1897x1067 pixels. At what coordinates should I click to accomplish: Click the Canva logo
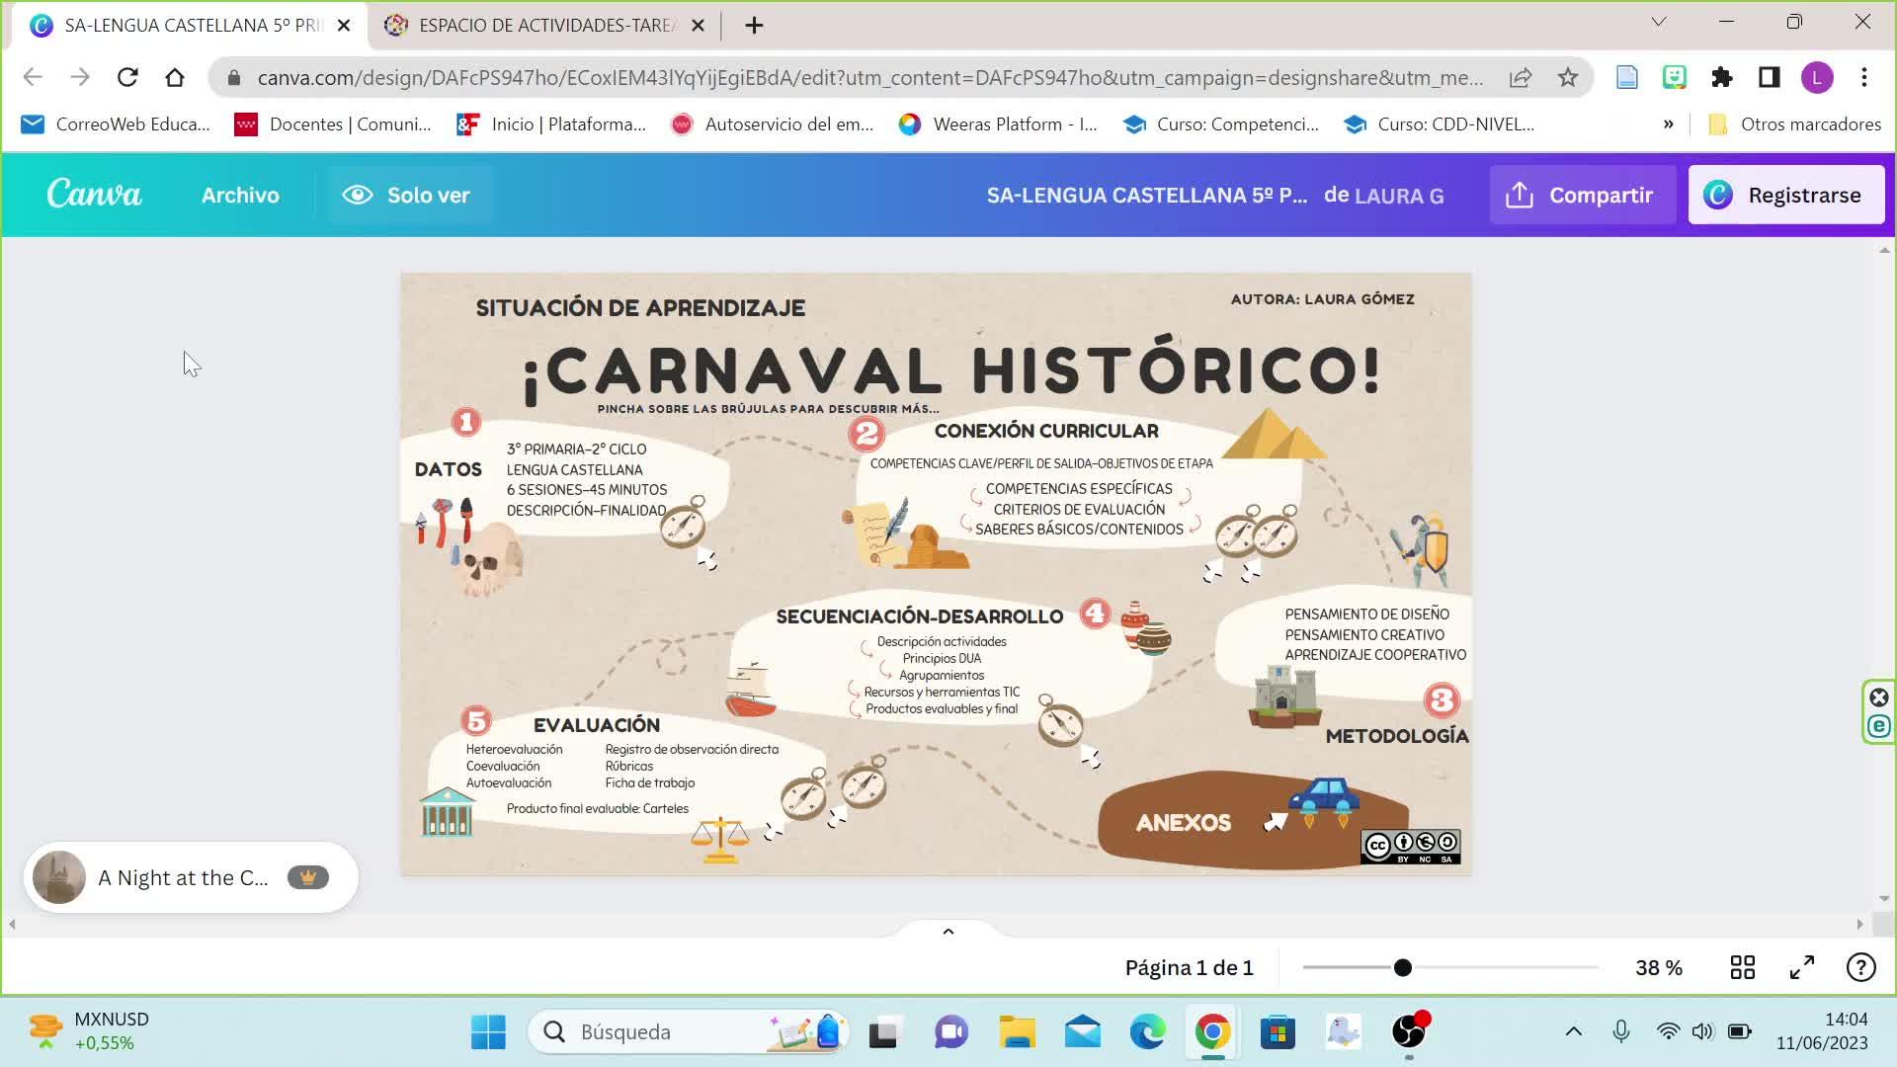(x=95, y=195)
